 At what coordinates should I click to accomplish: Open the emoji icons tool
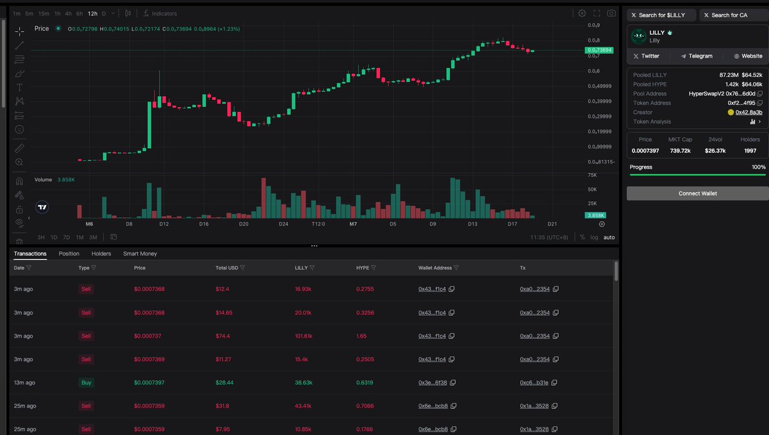(19, 129)
